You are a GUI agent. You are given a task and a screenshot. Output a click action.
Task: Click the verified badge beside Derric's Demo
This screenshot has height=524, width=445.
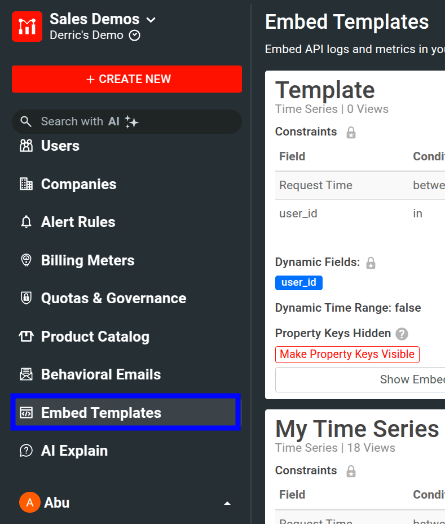(134, 35)
